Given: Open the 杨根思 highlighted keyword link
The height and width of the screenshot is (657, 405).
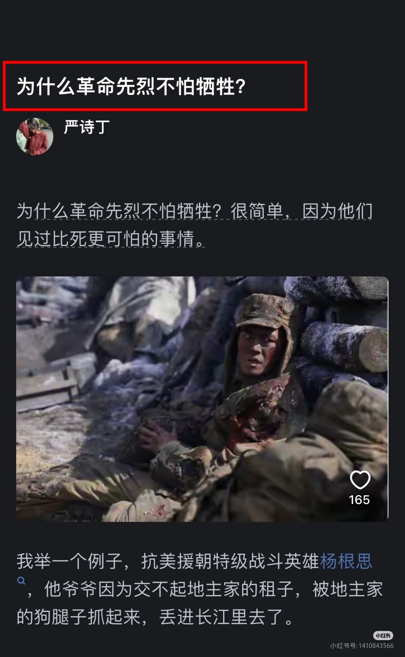Looking at the screenshot, I should (x=346, y=561).
